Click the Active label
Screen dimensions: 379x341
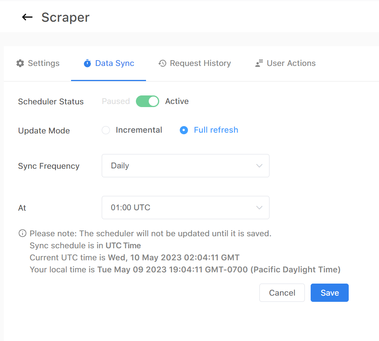(177, 101)
